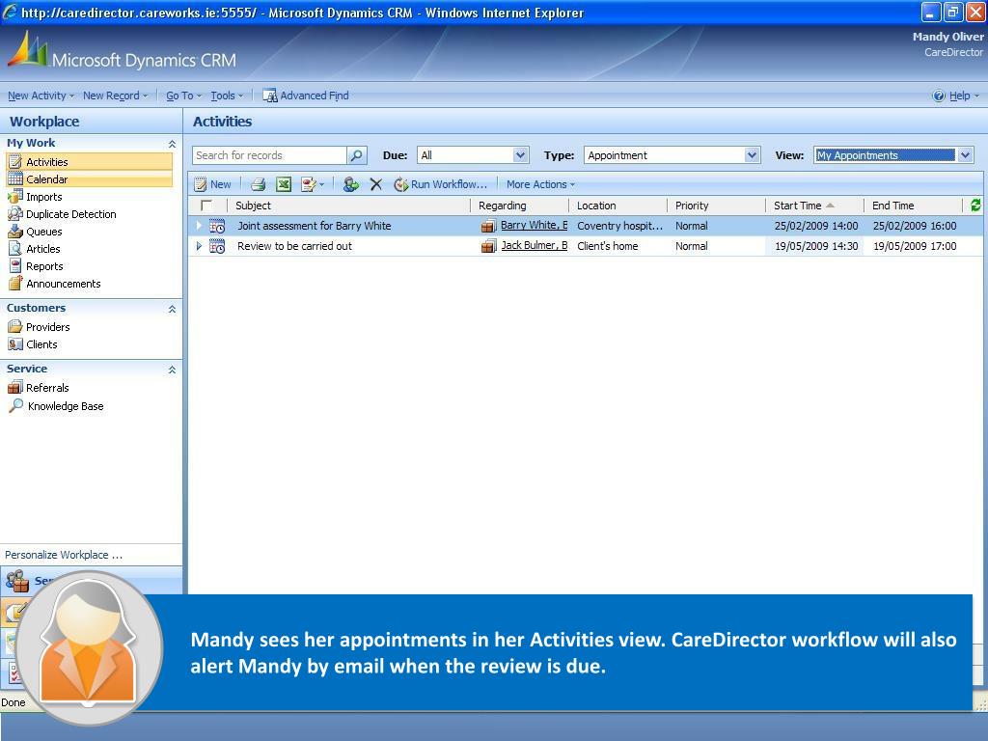Viewport: 988px width, 741px height.
Task: Sort by the End Time column header
Action: pyautogui.click(x=913, y=206)
